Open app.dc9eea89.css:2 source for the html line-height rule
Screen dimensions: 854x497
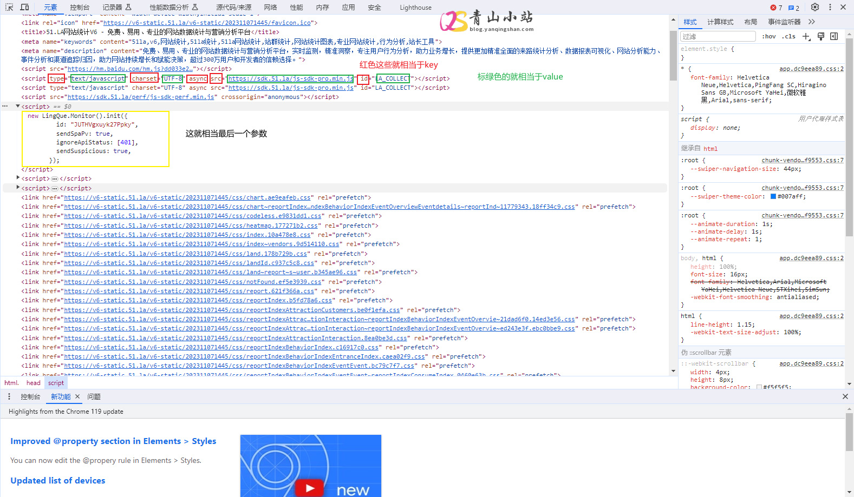coord(811,316)
